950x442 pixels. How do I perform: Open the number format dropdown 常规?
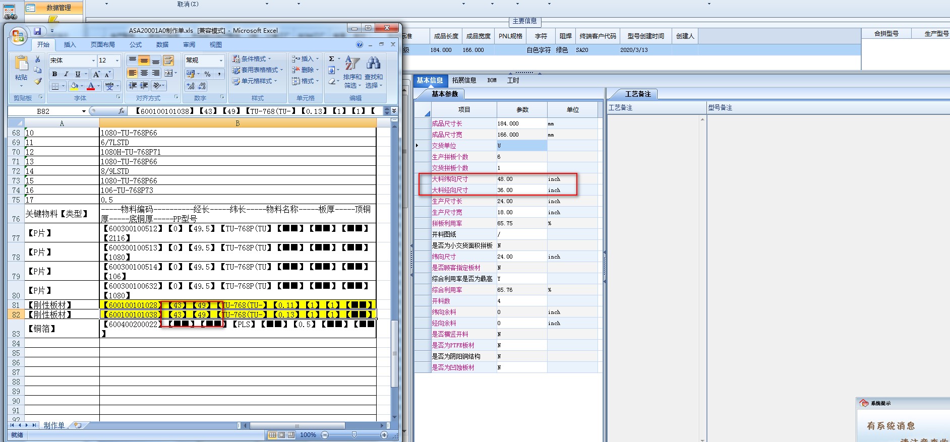tap(221, 60)
